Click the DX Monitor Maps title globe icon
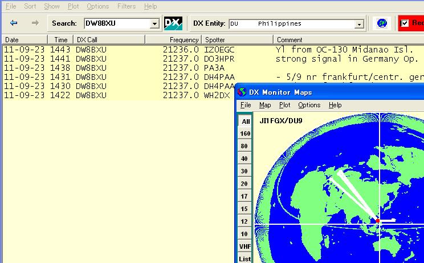 point(242,92)
